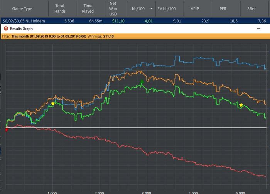Click the bb/100 column header

(138, 9)
